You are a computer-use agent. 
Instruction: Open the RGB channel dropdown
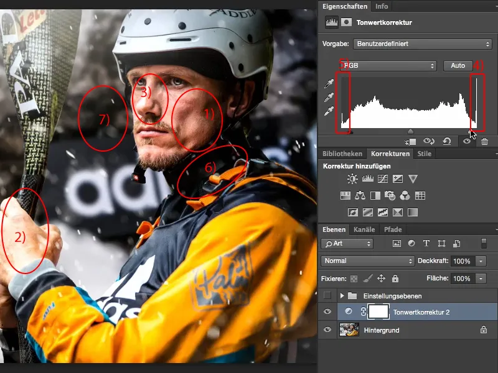pos(388,66)
